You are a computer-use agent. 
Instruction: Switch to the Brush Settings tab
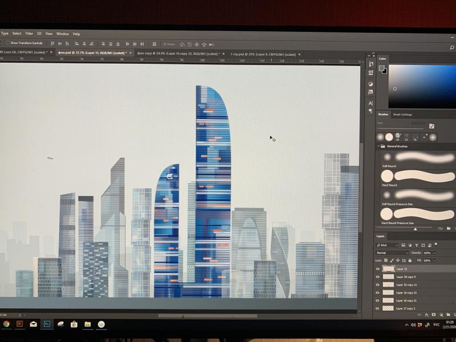pyautogui.click(x=402, y=115)
